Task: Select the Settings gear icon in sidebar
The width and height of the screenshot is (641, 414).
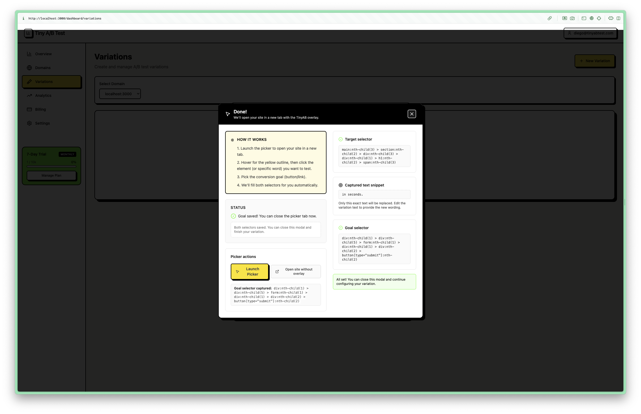Action: 29,123
